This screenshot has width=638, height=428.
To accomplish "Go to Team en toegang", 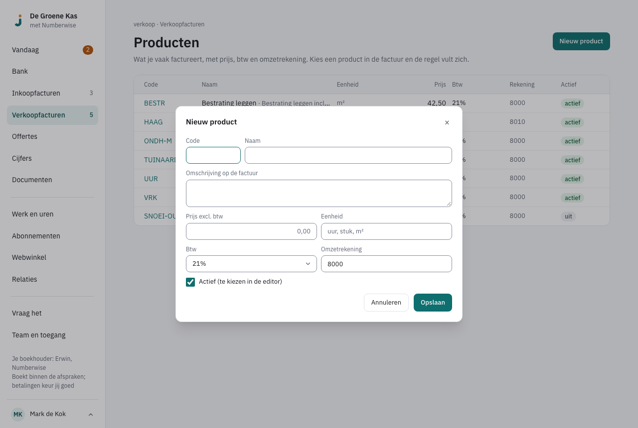I will pos(52,335).
